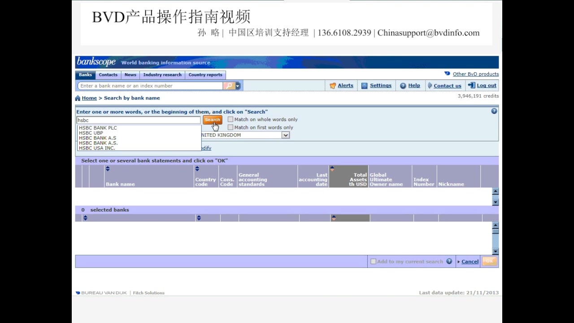Image resolution: width=574 pixels, height=323 pixels.
Task: Open the Industry research tab
Action: tap(162, 75)
